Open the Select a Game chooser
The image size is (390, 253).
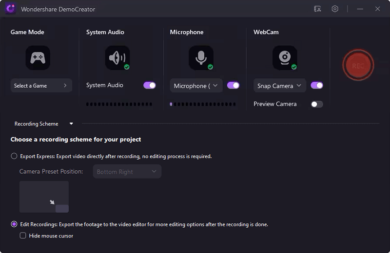pos(41,86)
